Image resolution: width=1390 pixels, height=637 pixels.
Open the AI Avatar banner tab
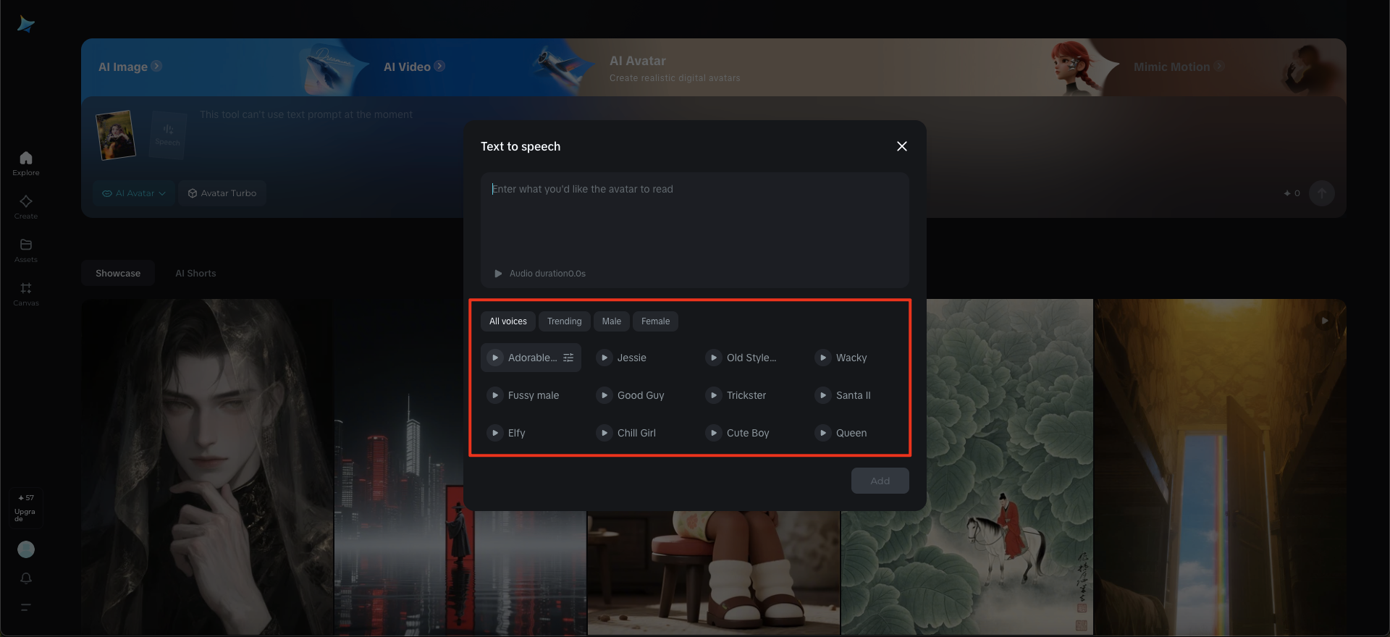click(x=675, y=68)
